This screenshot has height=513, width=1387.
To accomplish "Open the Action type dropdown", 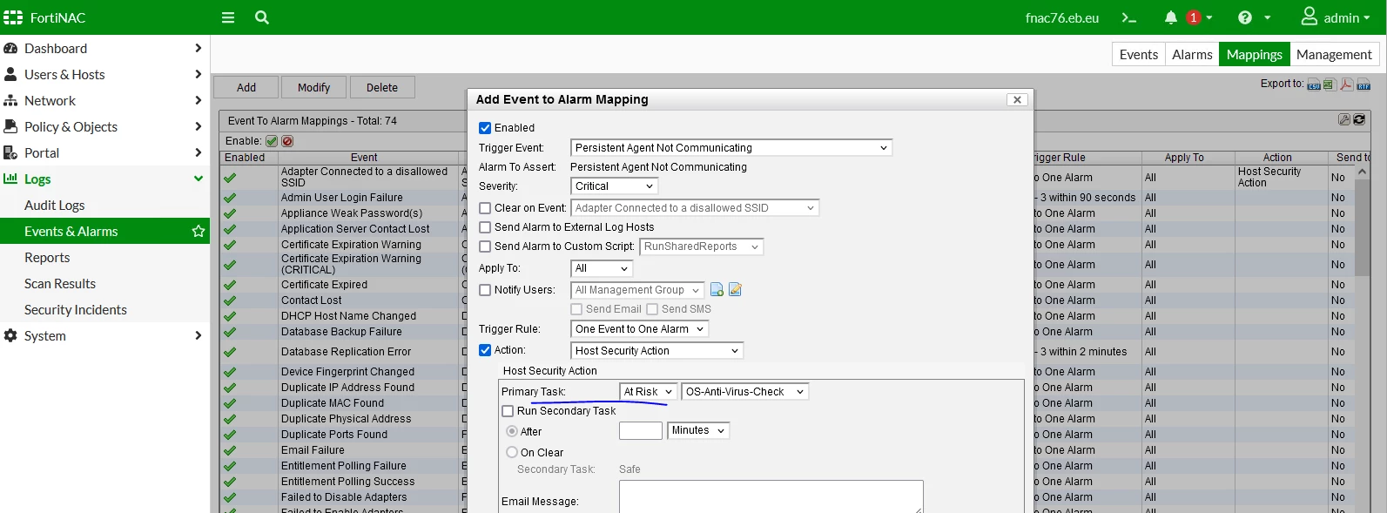I will pos(656,351).
